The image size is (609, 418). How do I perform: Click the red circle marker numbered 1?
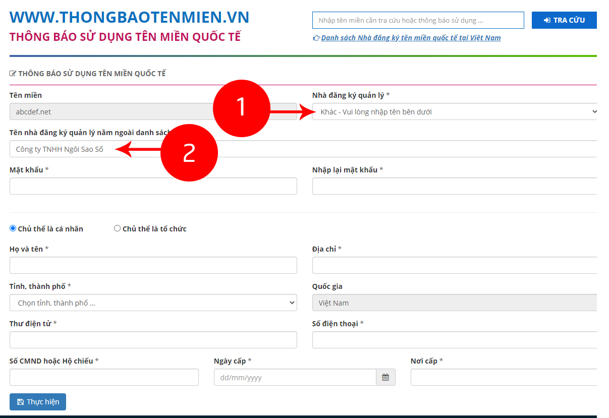241,108
